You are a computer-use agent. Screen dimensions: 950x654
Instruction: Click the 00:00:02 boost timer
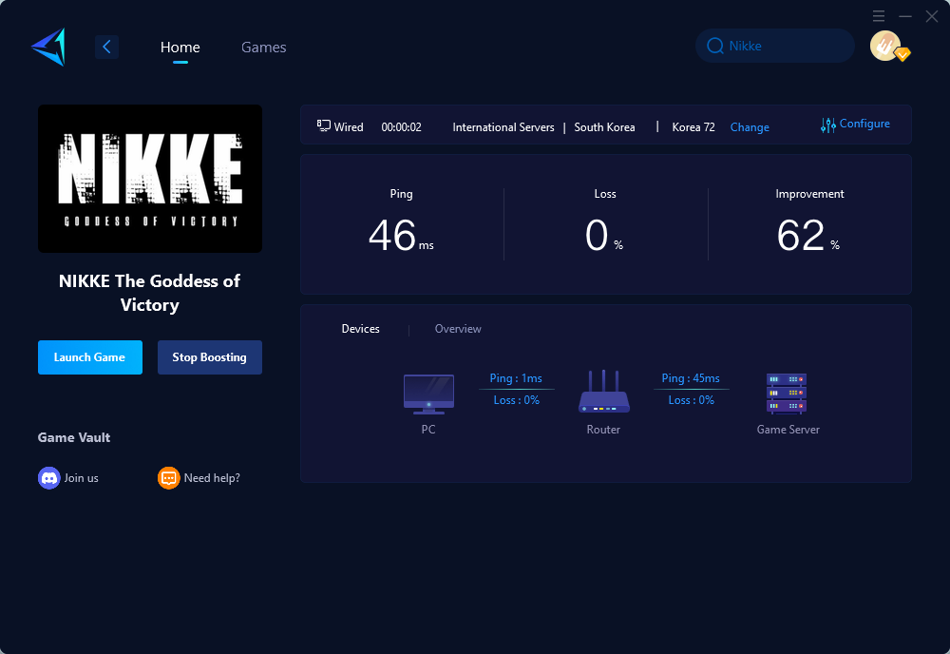401,127
